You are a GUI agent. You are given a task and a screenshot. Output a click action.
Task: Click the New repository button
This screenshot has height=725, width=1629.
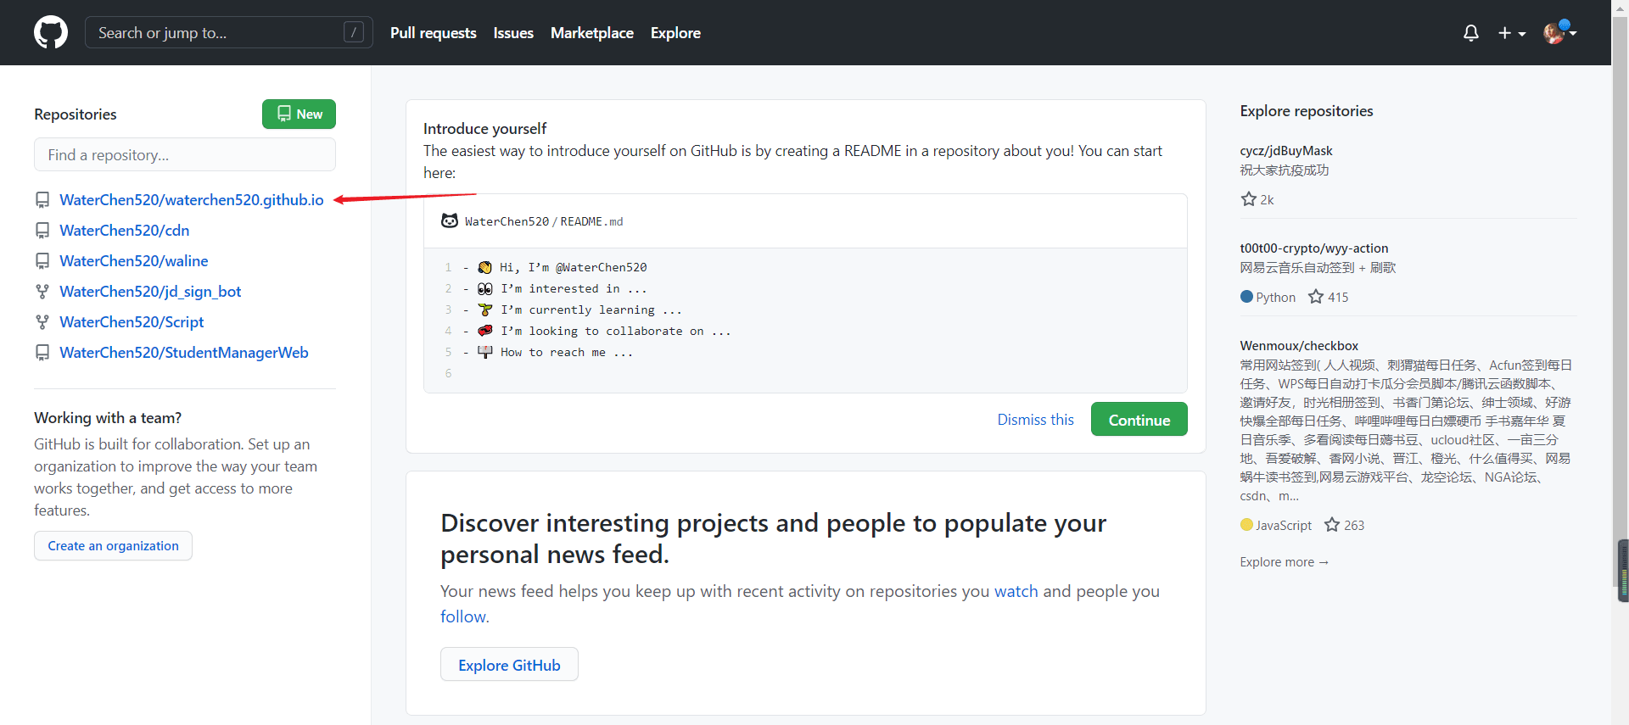(x=299, y=114)
